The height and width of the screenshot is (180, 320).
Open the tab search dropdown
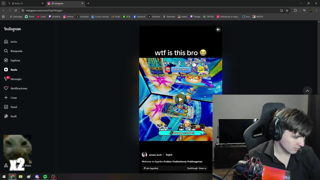[x=3, y=3]
